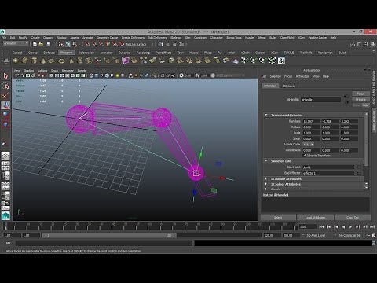Click the polygon sphere shelf icon
Screen dimensions: 377x283
pyautogui.click(x=16, y=61)
